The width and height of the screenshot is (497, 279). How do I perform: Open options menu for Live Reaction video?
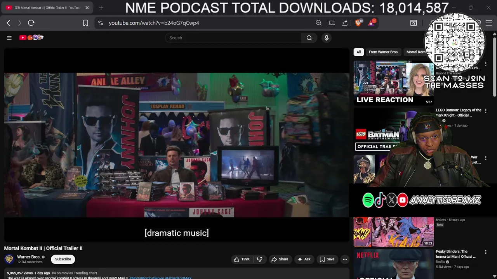[486, 64]
